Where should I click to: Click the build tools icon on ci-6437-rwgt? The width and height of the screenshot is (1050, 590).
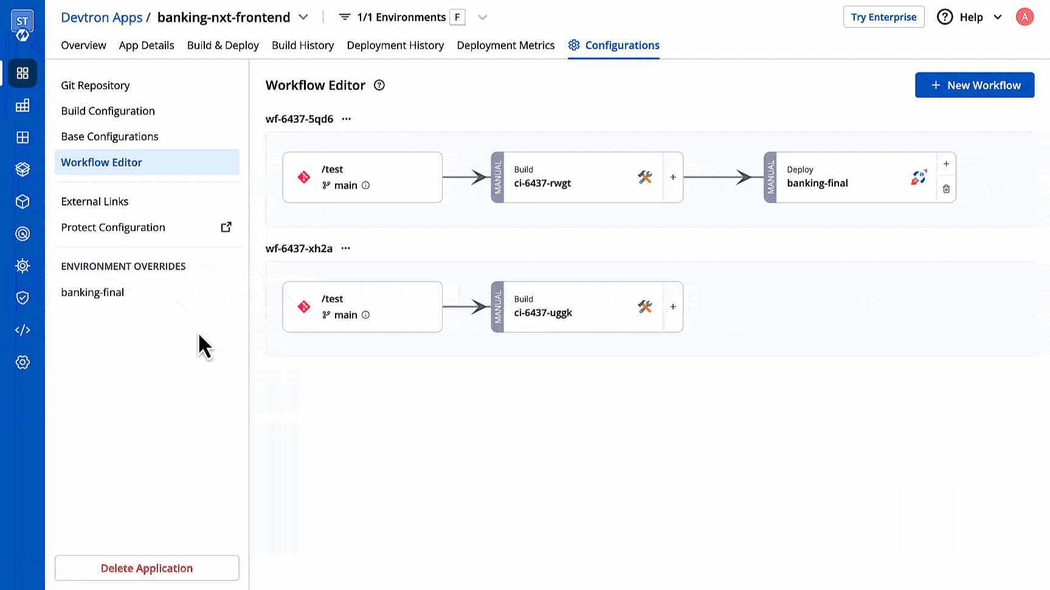tap(644, 177)
